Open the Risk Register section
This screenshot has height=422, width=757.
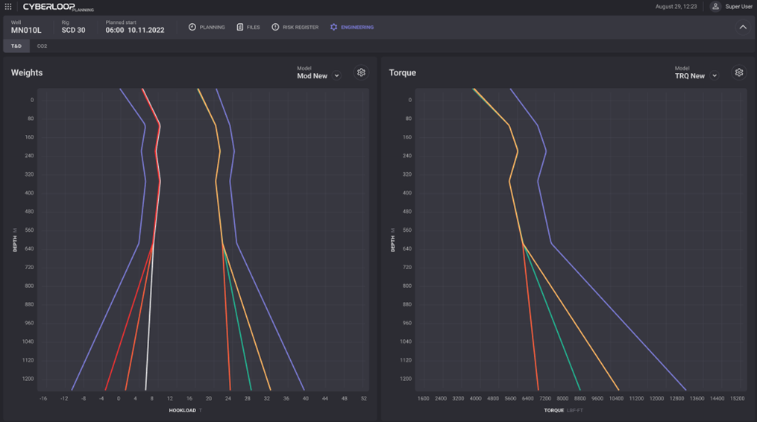tap(295, 28)
